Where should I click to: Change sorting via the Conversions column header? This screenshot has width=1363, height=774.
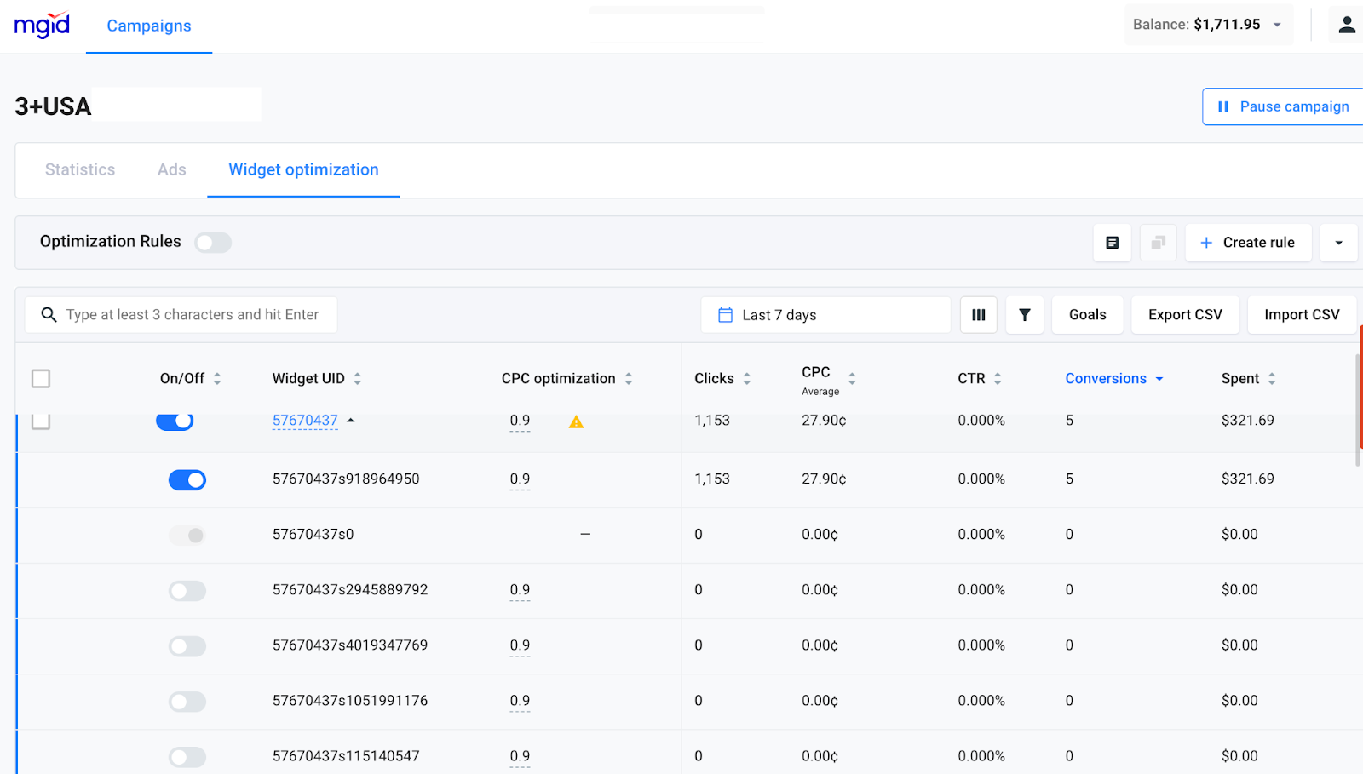pyautogui.click(x=1106, y=378)
